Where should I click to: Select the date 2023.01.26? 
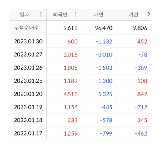pos(28,68)
